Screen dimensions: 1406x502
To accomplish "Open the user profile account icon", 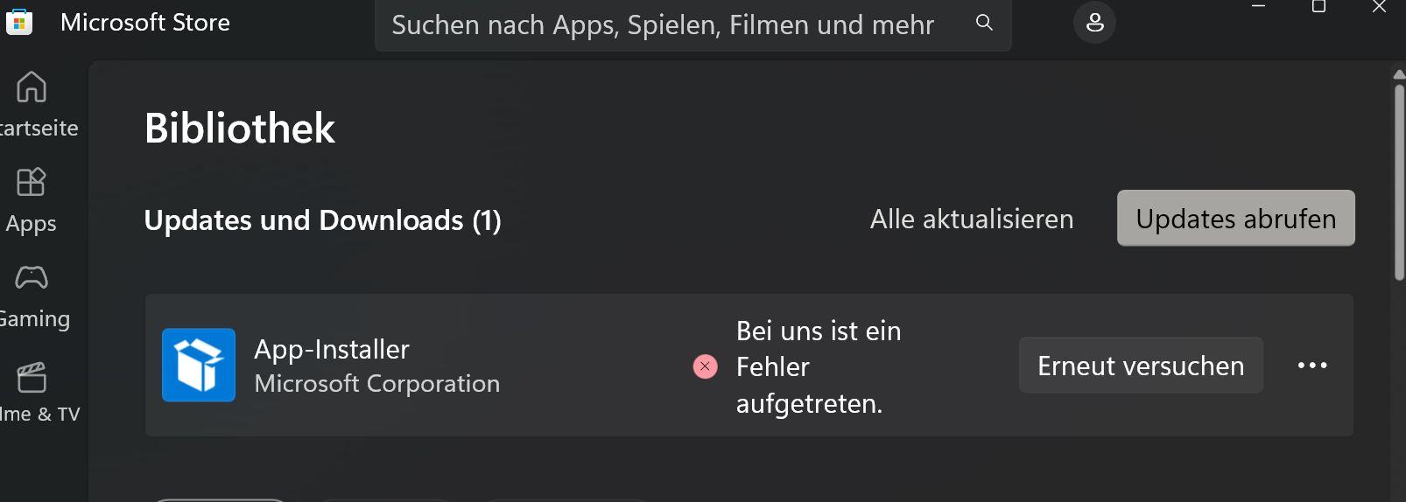I will 1094,23.
